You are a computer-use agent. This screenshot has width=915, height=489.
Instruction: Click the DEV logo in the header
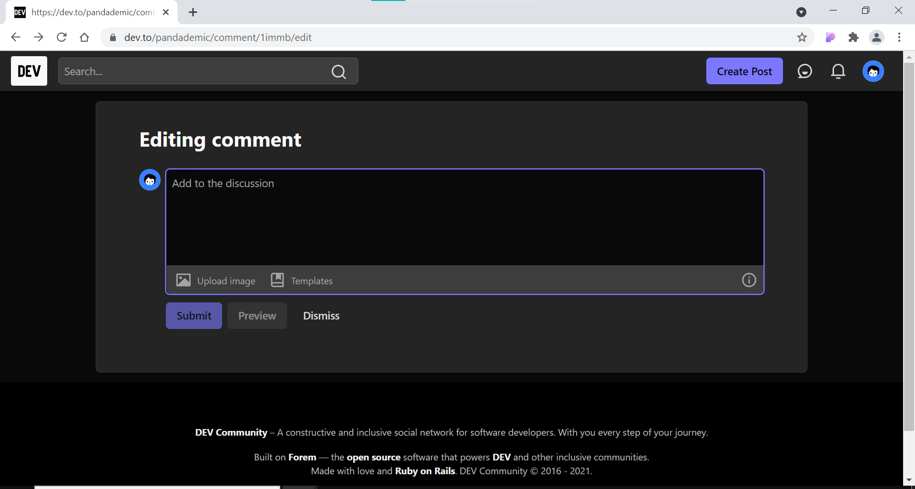coord(29,71)
